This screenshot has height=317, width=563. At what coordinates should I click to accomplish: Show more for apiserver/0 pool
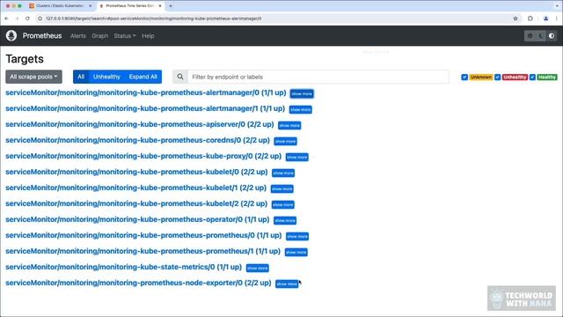289,125
